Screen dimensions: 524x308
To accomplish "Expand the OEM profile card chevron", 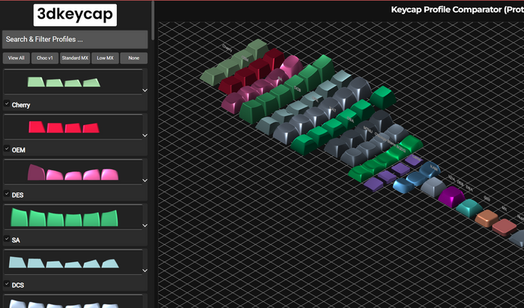I will [x=145, y=136].
